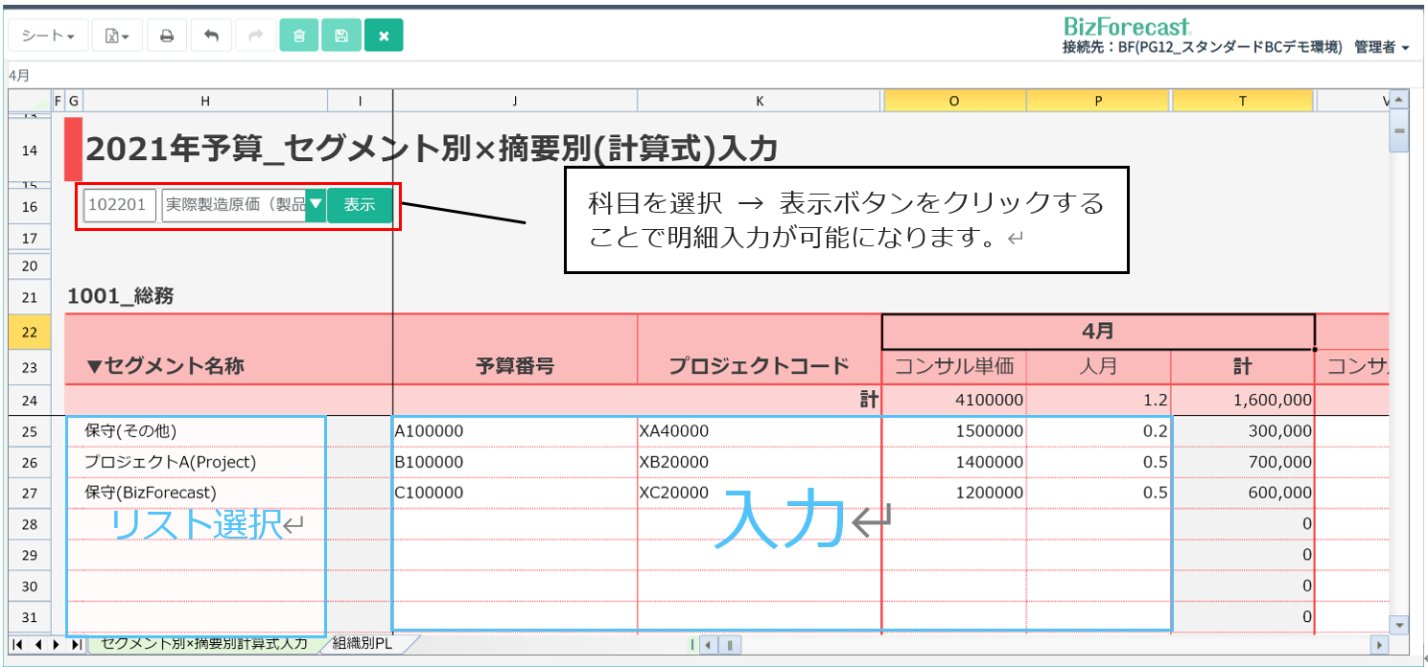
Task: Click the 102201 account code field
Action: pyautogui.click(x=120, y=205)
